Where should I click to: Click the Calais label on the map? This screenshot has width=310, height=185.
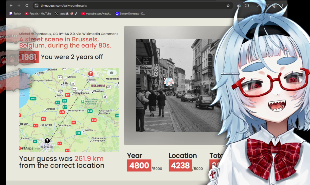pos(40,73)
